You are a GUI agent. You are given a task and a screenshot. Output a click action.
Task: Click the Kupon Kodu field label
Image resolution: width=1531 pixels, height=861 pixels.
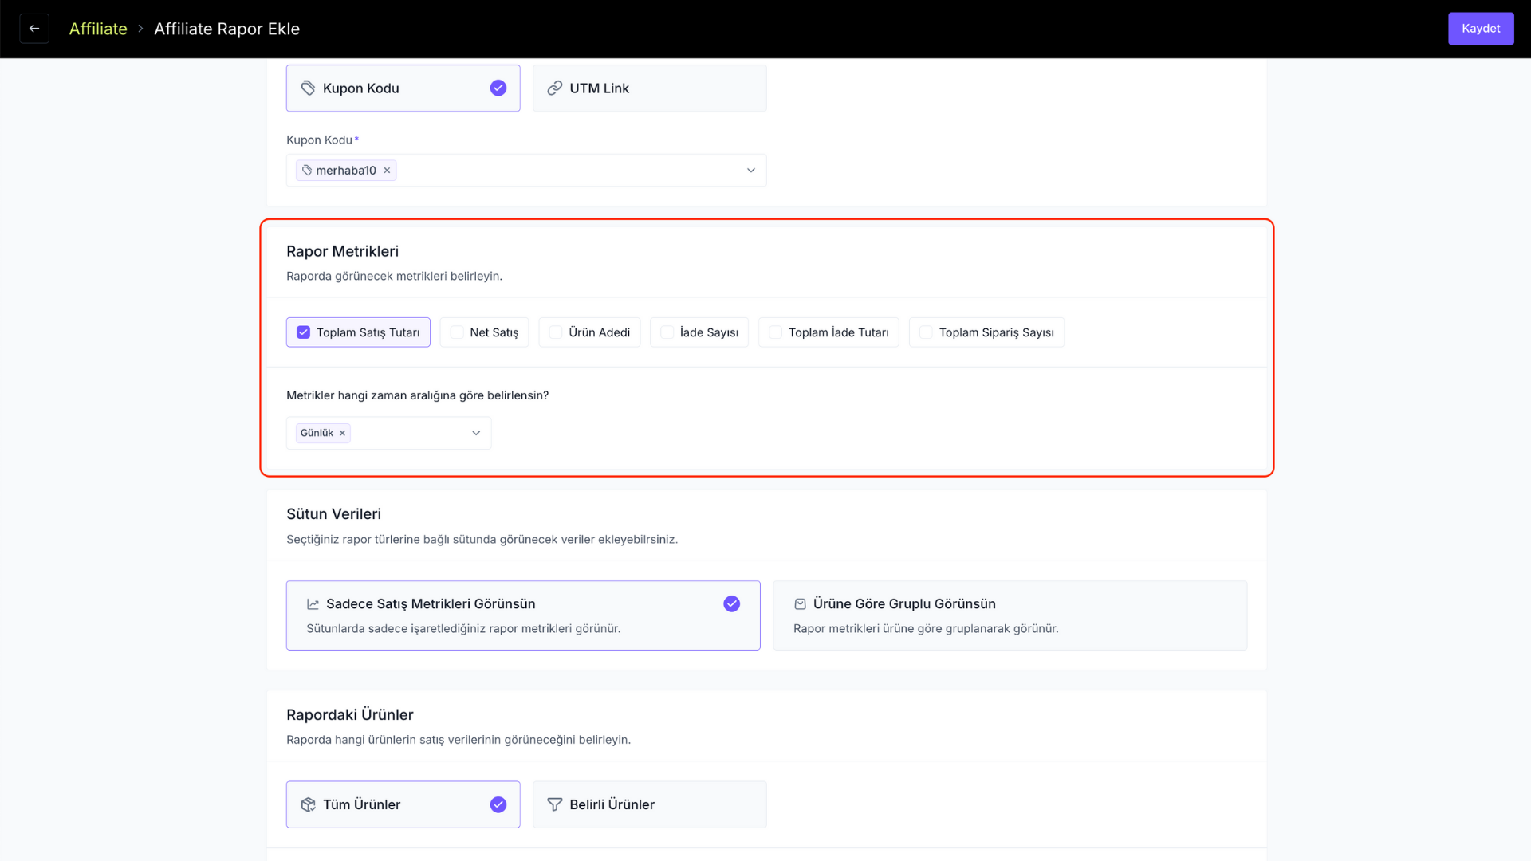click(x=319, y=140)
